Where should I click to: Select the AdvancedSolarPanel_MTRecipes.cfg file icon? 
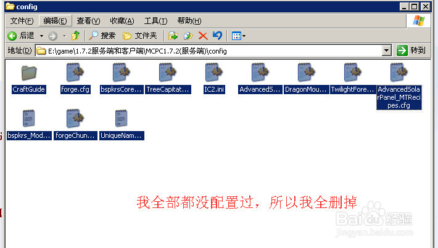click(x=399, y=73)
